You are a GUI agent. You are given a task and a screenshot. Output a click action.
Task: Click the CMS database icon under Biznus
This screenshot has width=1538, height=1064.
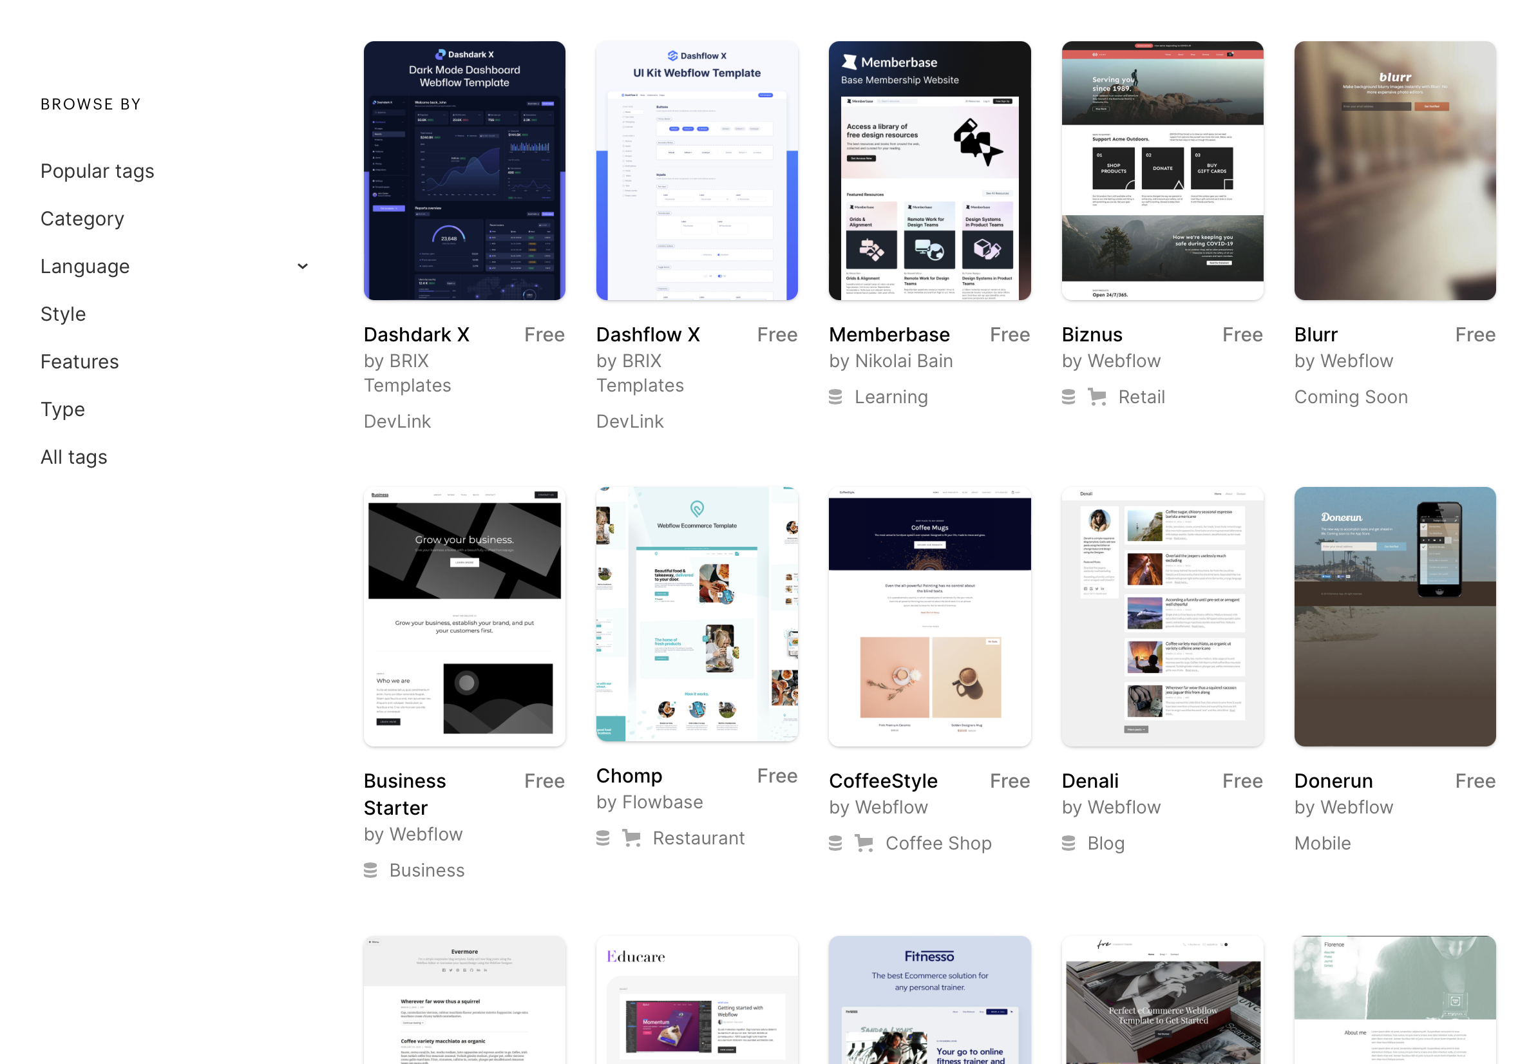tap(1068, 397)
